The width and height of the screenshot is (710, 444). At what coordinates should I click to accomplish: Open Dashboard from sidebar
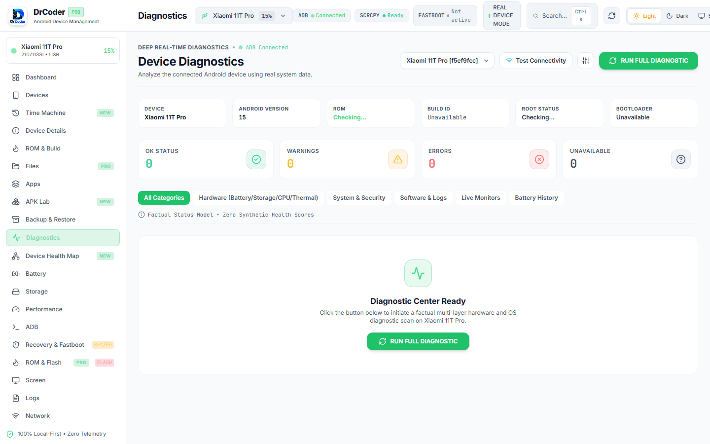[x=63, y=77]
